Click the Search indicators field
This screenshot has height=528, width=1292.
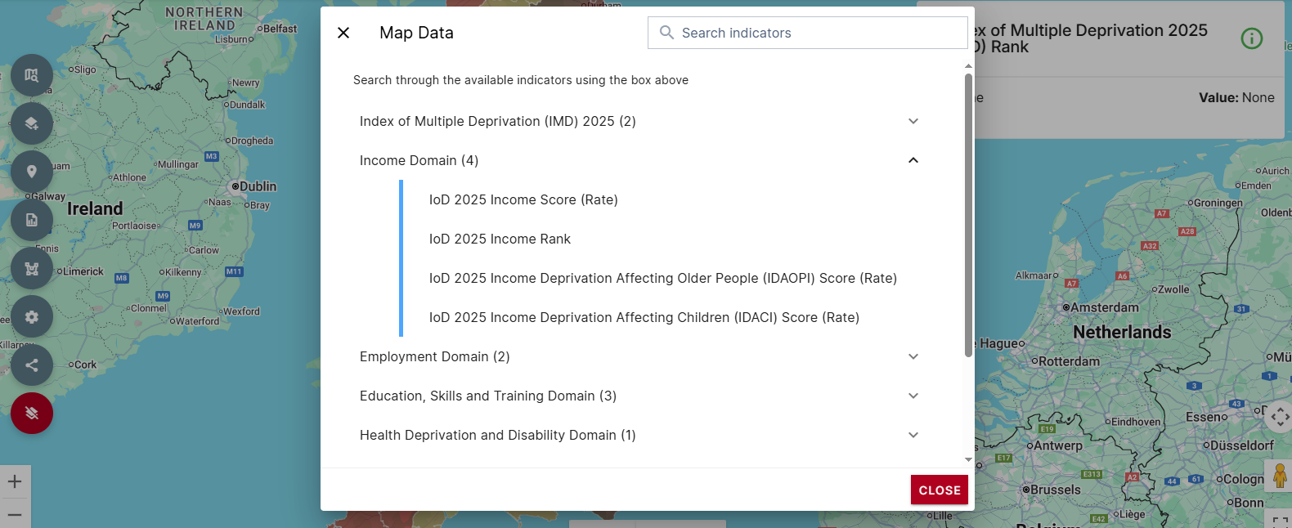[808, 33]
